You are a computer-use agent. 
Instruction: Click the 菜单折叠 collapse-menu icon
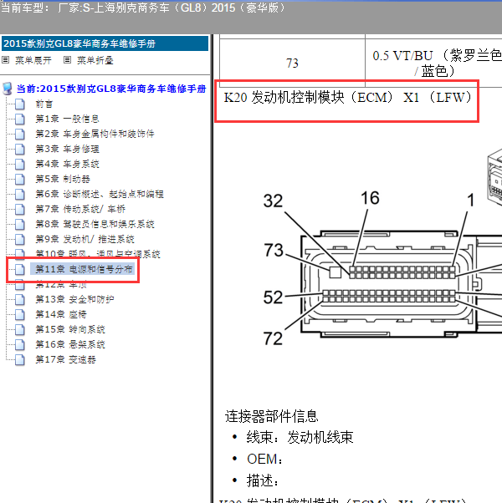coord(67,60)
